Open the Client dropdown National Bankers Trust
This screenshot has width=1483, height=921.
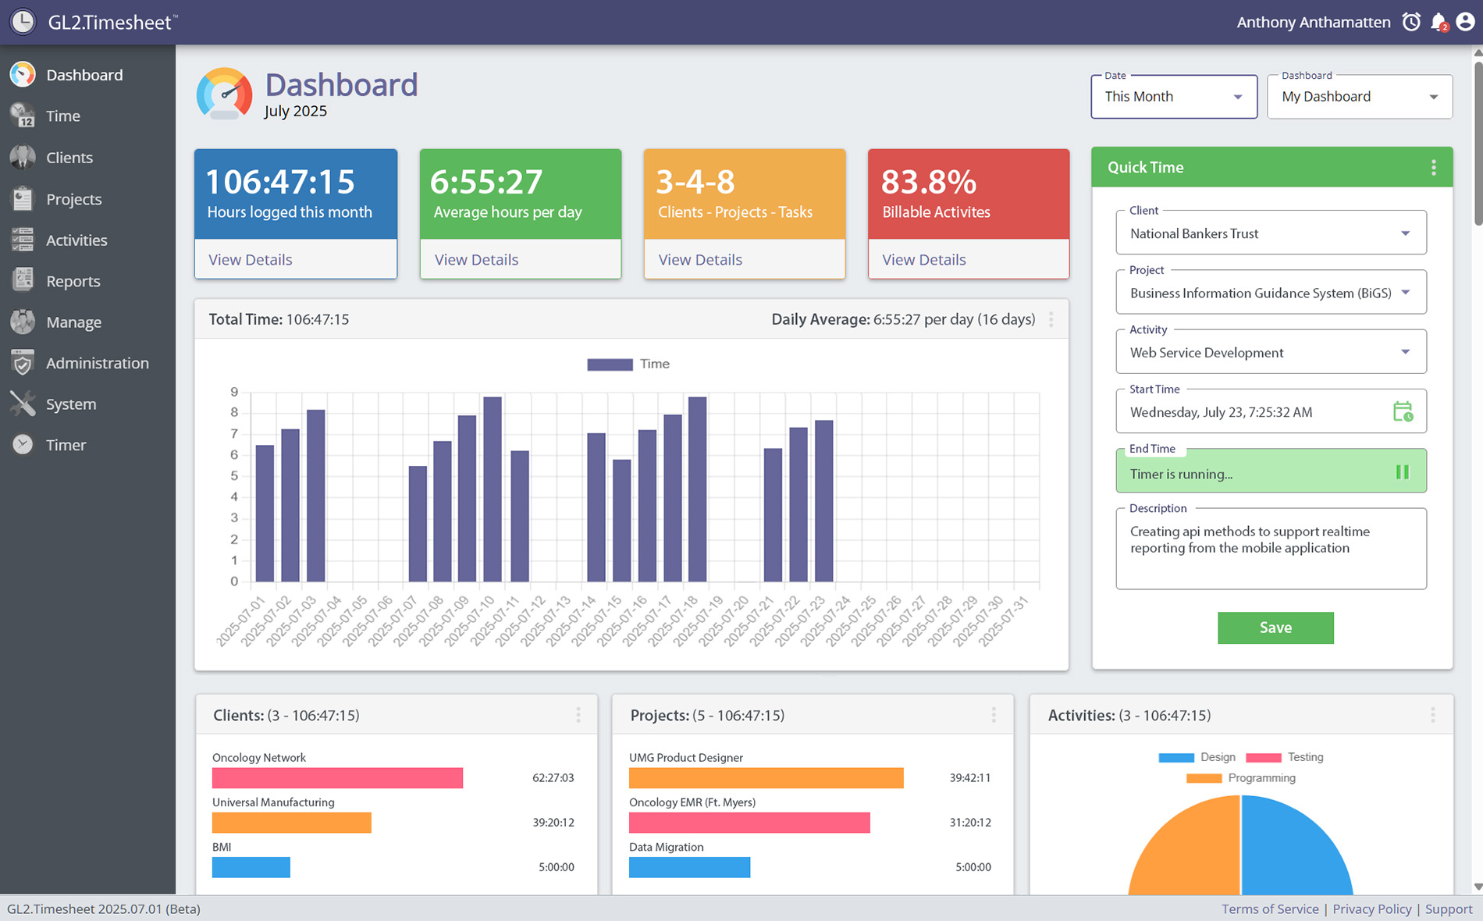coord(1271,233)
